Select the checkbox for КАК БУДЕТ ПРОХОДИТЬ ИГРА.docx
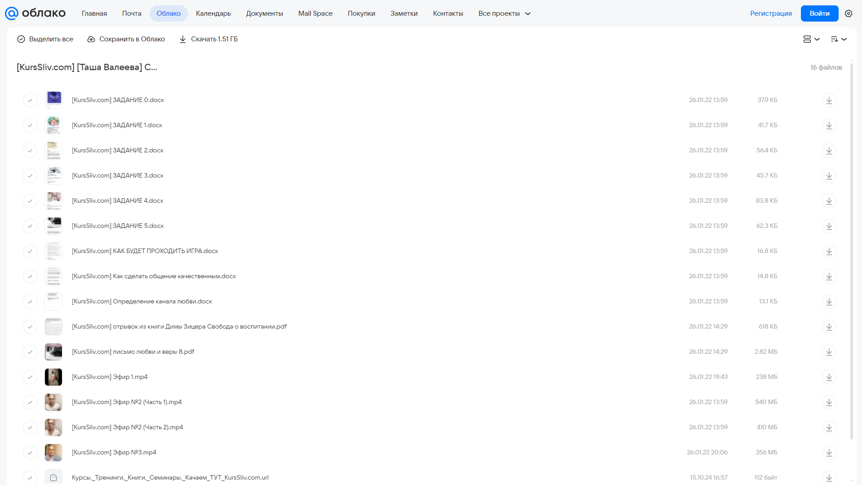862x485 pixels. click(30, 251)
